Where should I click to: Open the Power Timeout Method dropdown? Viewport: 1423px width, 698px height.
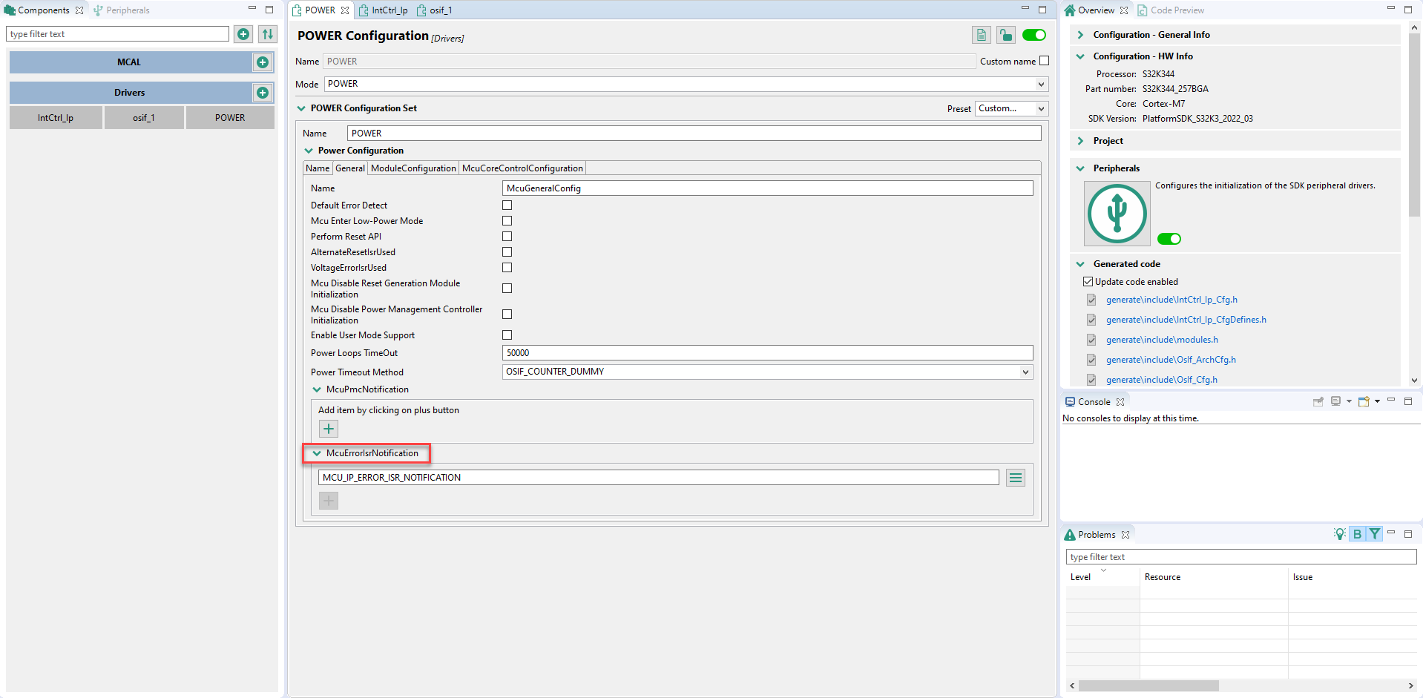1026,372
